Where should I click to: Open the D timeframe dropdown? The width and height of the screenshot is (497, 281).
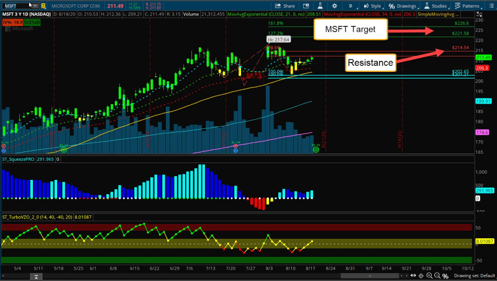(x=351, y=6)
